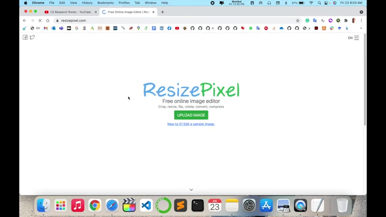386x217 pixels.
Task: Open Music app from the Dock
Action: 78,205
